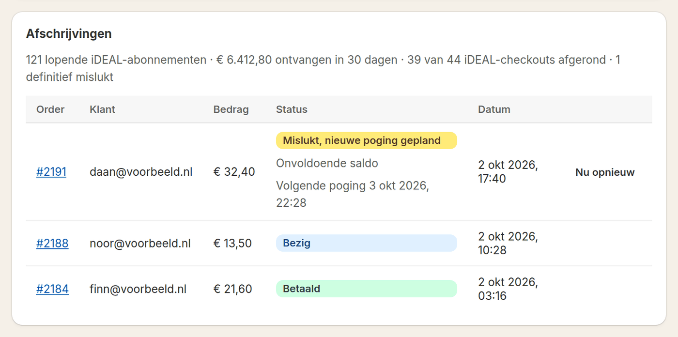Click the amount € 21,60
The width and height of the screenshot is (678, 337).
coord(232,289)
